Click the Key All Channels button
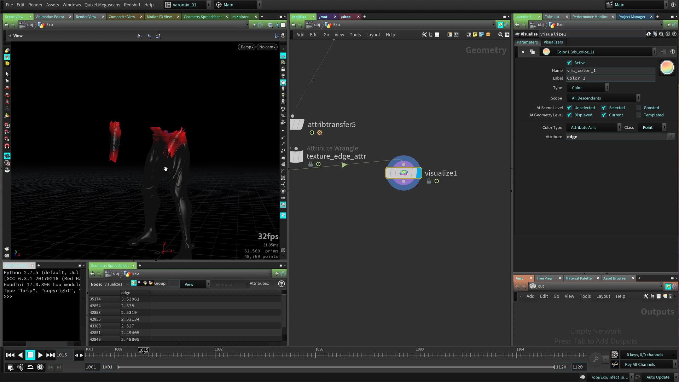The height and width of the screenshot is (382, 679). [639, 365]
